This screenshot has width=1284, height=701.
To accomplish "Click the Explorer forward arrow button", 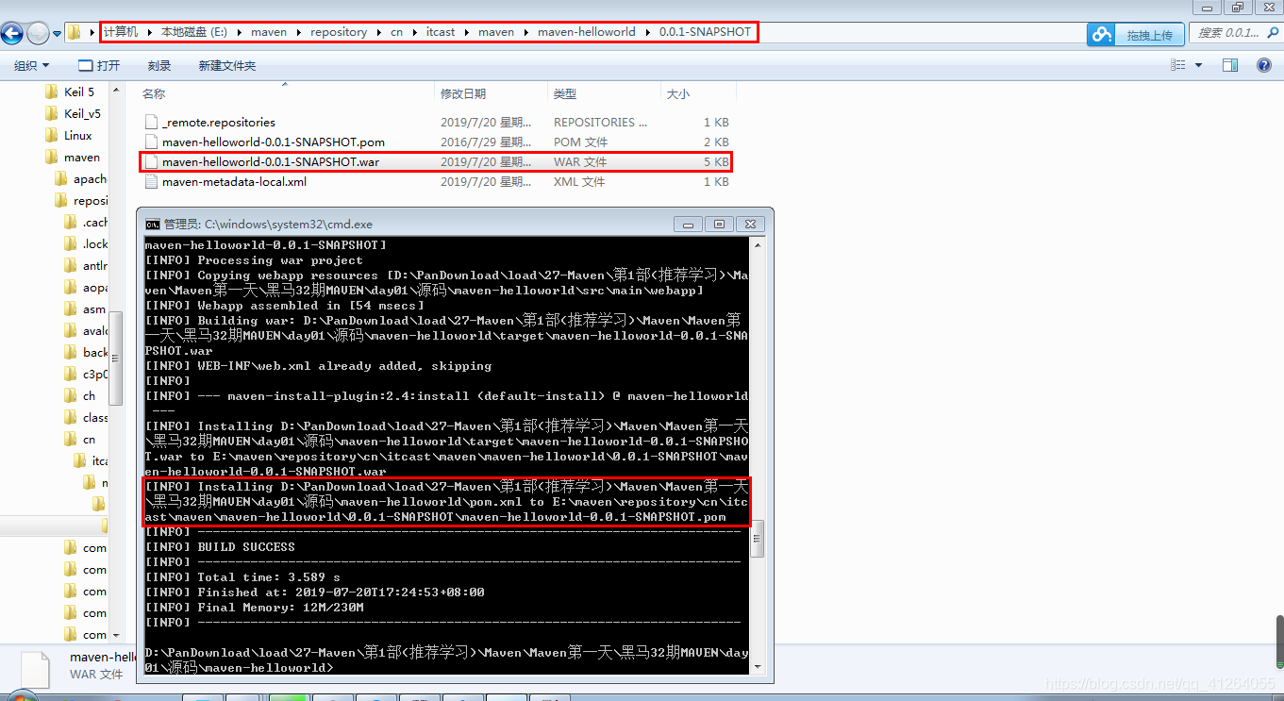I will point(38,34).
